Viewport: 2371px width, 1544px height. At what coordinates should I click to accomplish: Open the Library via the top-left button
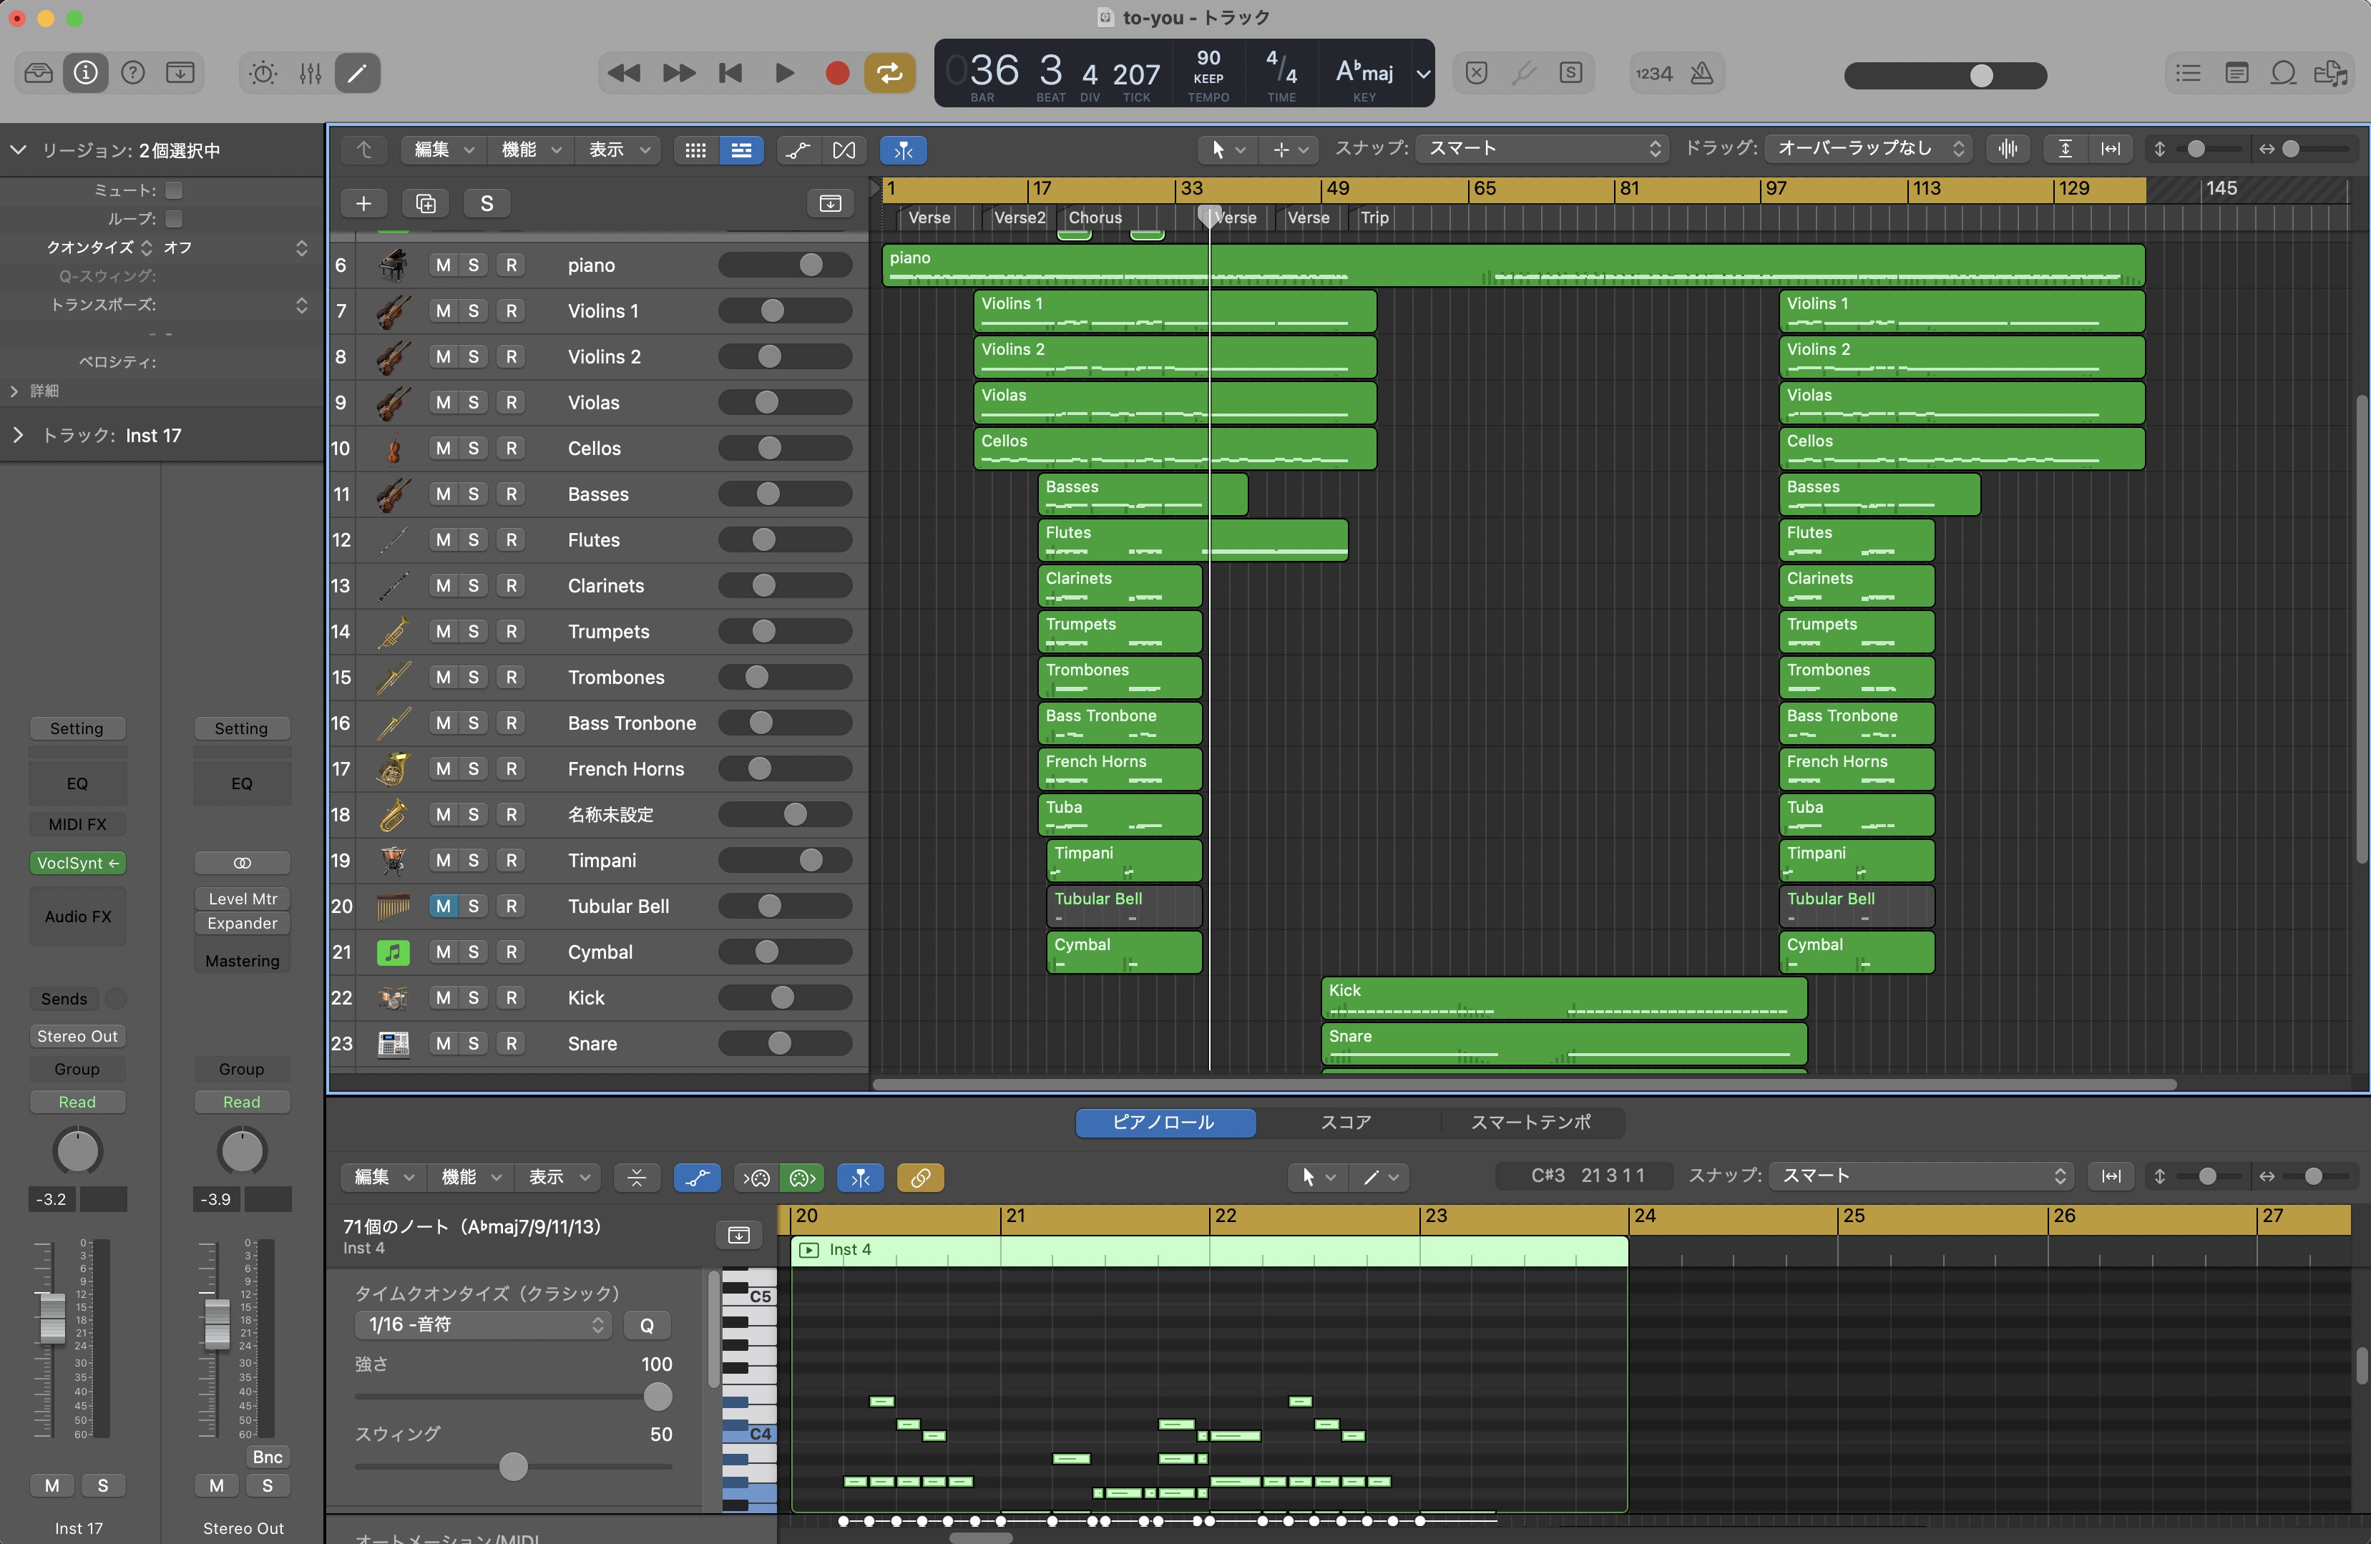pos(39,74)
